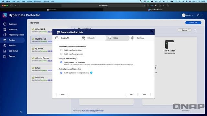Click the Back button in dialog

[132, 94]
